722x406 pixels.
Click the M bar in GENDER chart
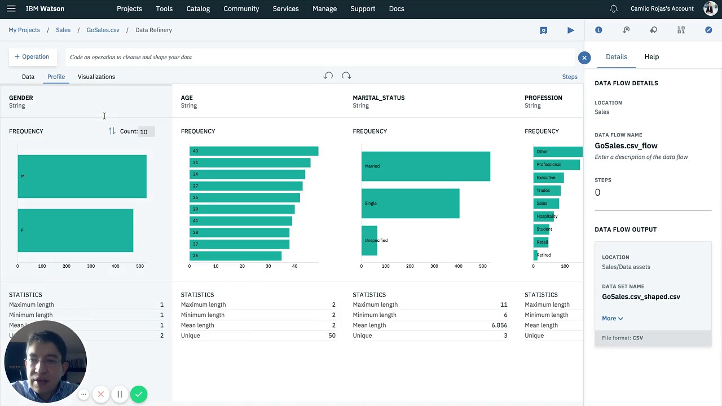[x=82, y=176]
